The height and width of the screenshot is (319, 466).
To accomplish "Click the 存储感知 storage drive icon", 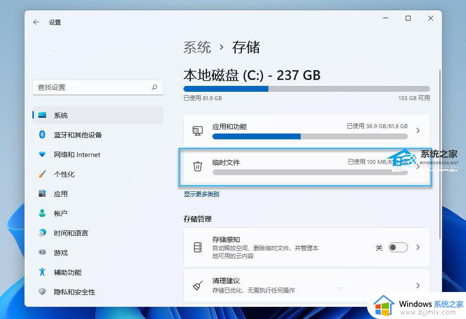I will [x=198, y=247].
